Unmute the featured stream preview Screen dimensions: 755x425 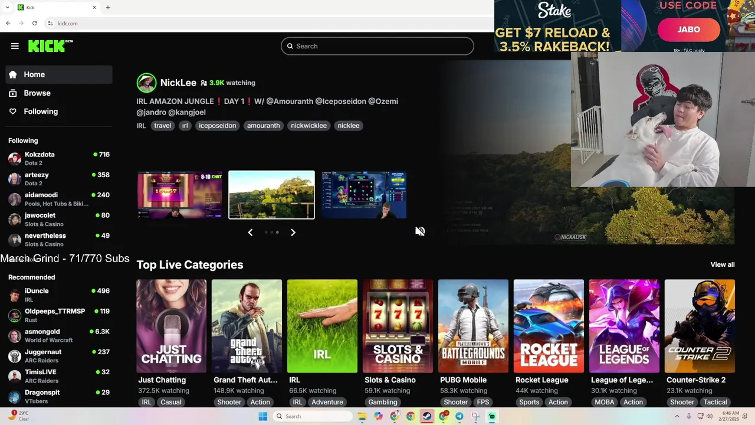coord(420,231)
